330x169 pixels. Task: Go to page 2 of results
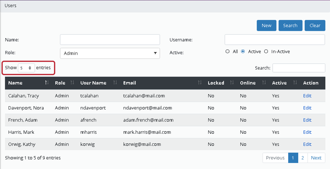pos(302,158)
